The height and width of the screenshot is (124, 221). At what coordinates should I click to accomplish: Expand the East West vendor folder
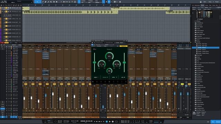pyautogui.click(x=195, y=55)
